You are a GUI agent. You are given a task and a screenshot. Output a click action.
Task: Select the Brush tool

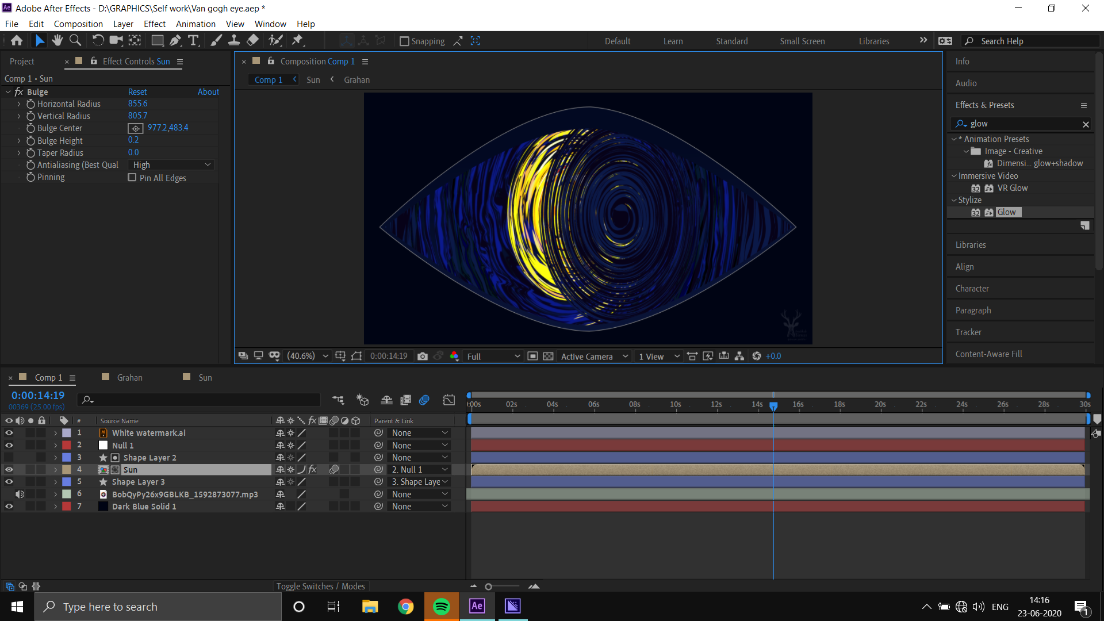pos(216,41)
